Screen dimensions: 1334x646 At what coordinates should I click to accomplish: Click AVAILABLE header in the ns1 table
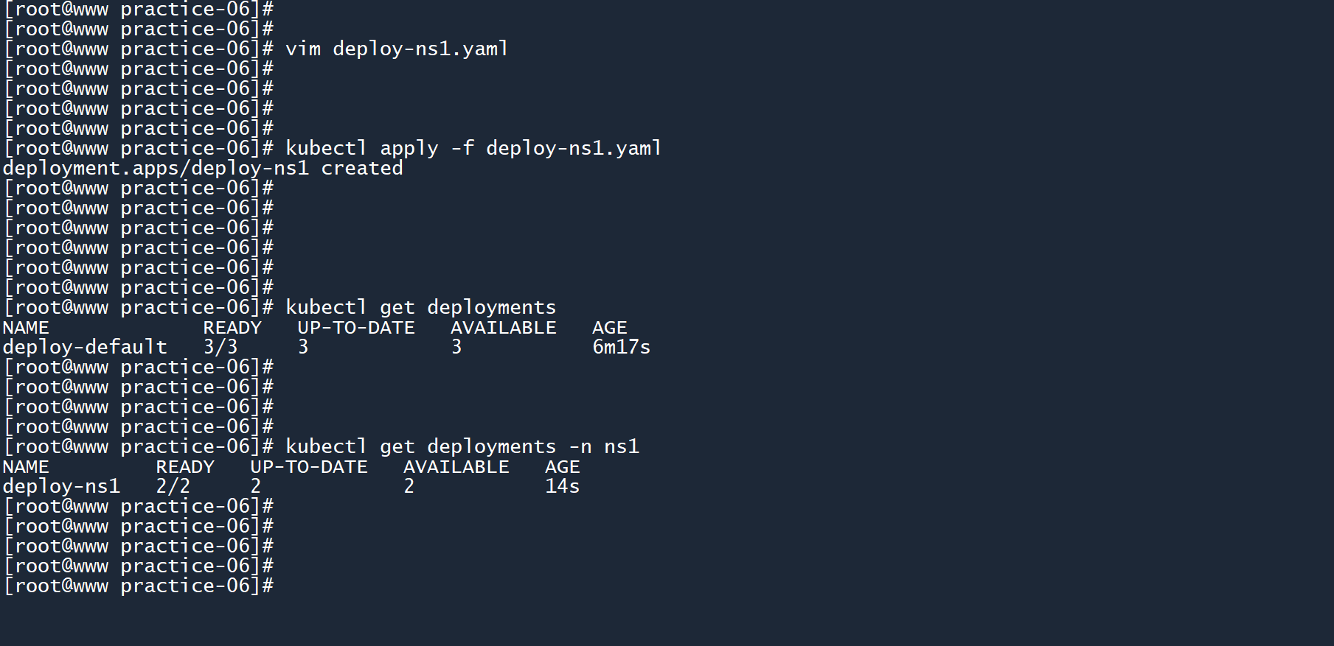(456, 467)
